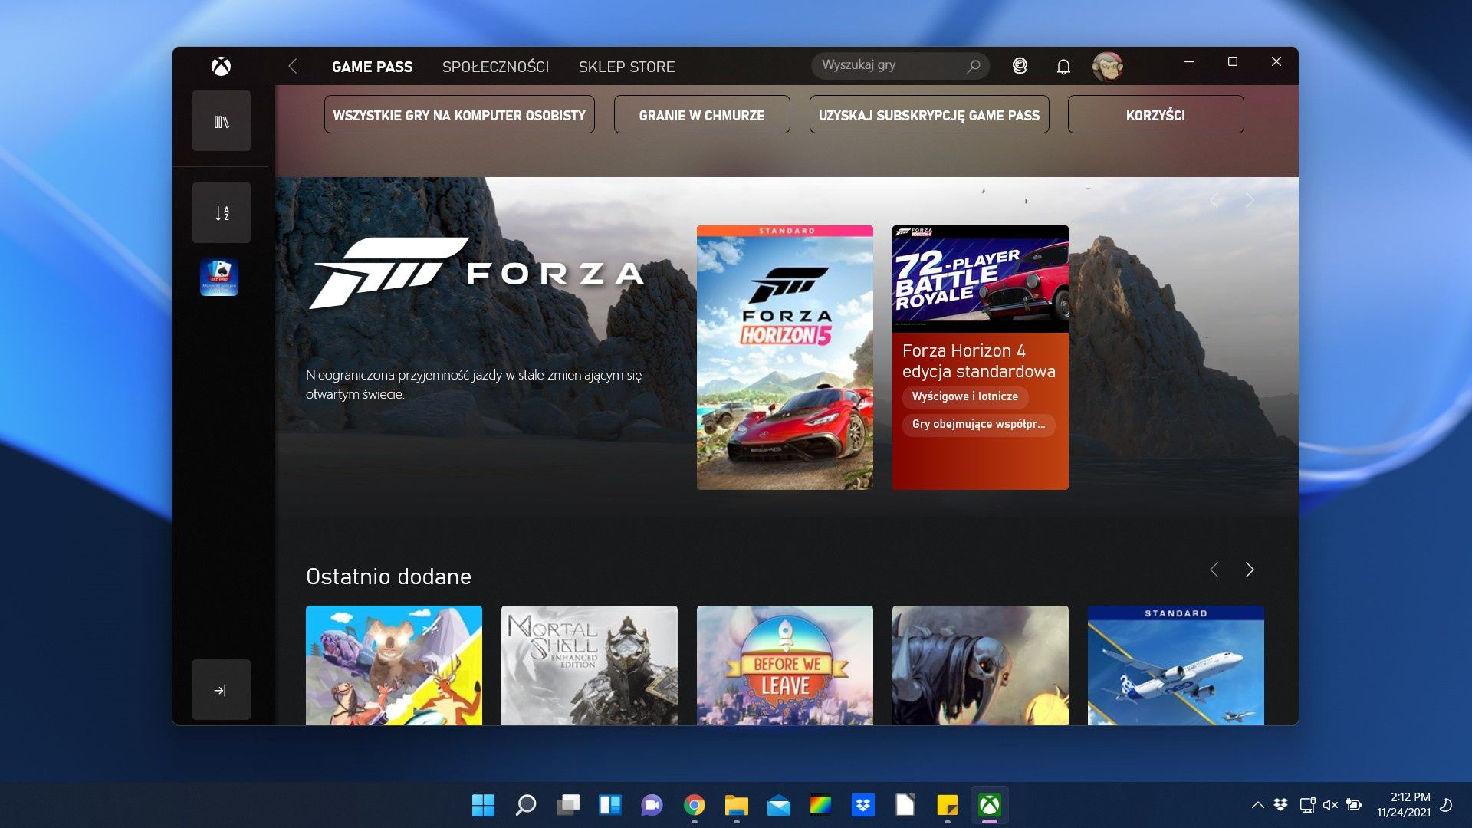Go back in Ostatnio dodane with left chevron
Viewport: 1472px width, 828px height.
(1214, 570)
